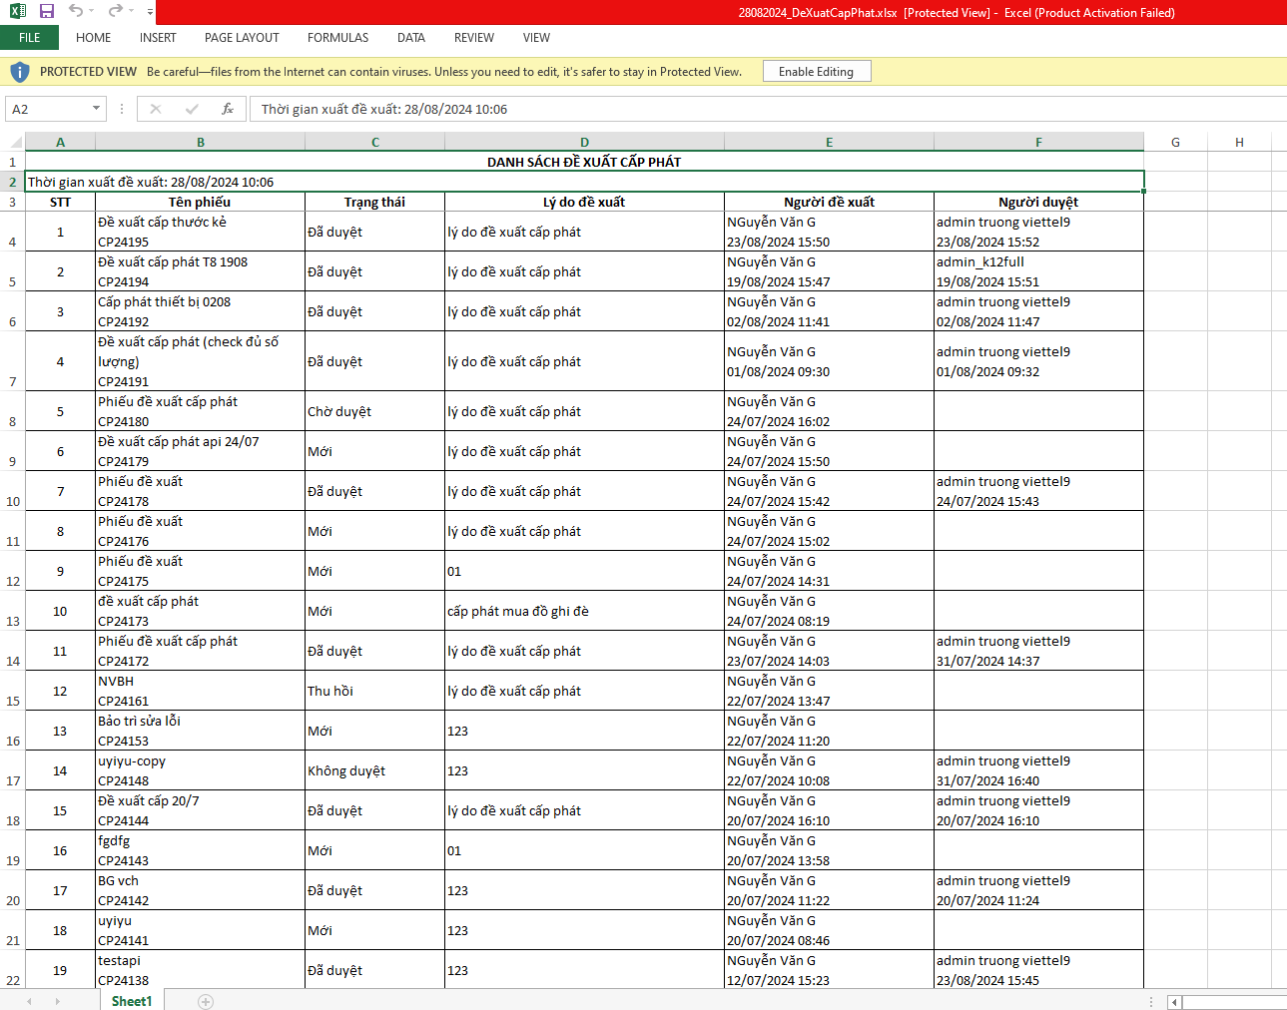Click the Enter checkmark formula bar icon
This screenshot has width=1287, height=1010.
tap(192, 109)
